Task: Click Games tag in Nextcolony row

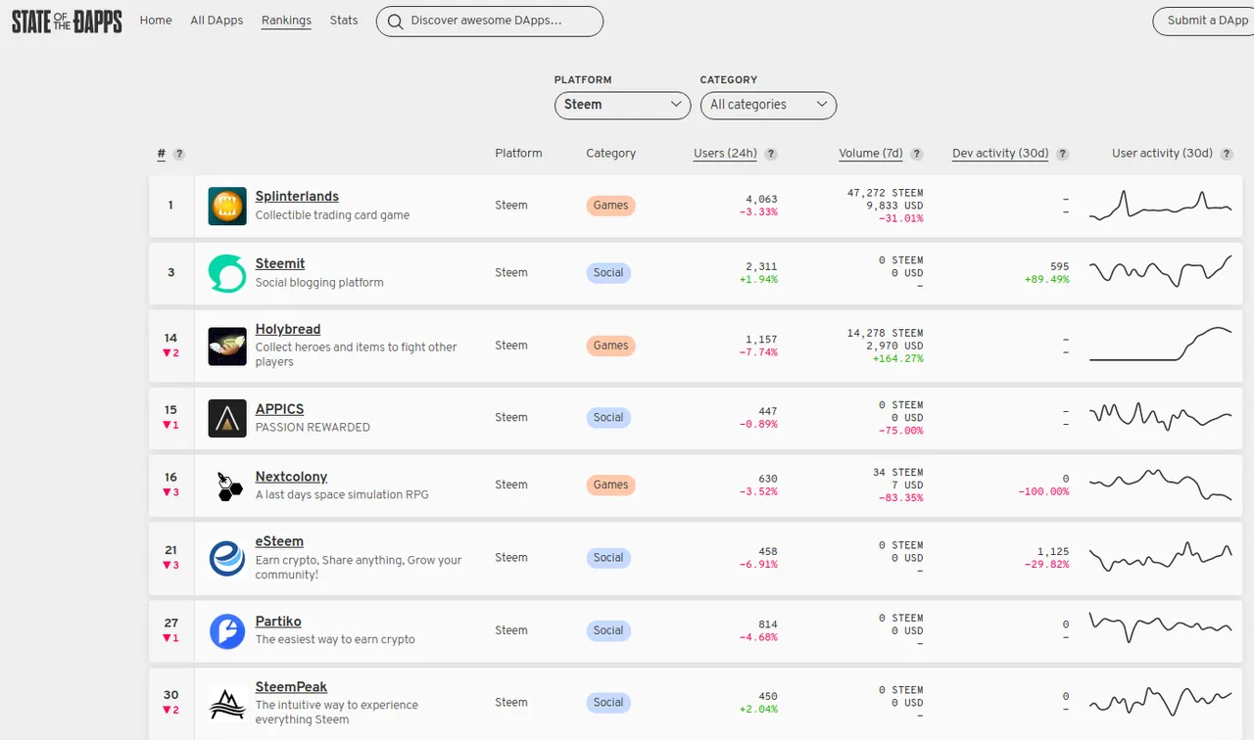Action: point(610,486)
